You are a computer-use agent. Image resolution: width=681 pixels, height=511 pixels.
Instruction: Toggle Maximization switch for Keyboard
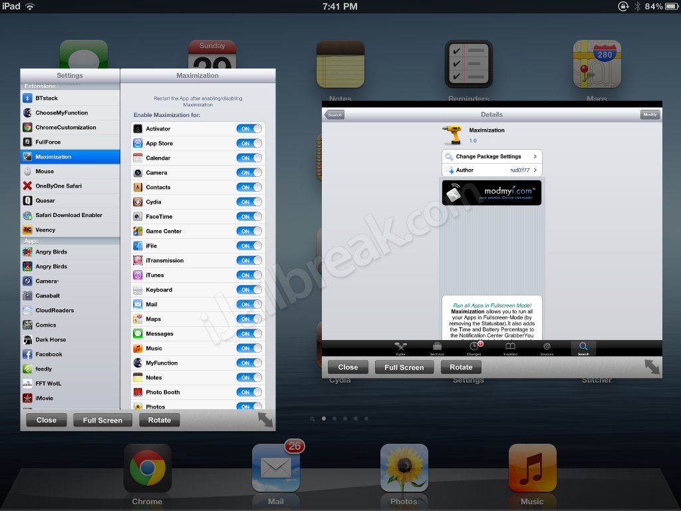249,290
